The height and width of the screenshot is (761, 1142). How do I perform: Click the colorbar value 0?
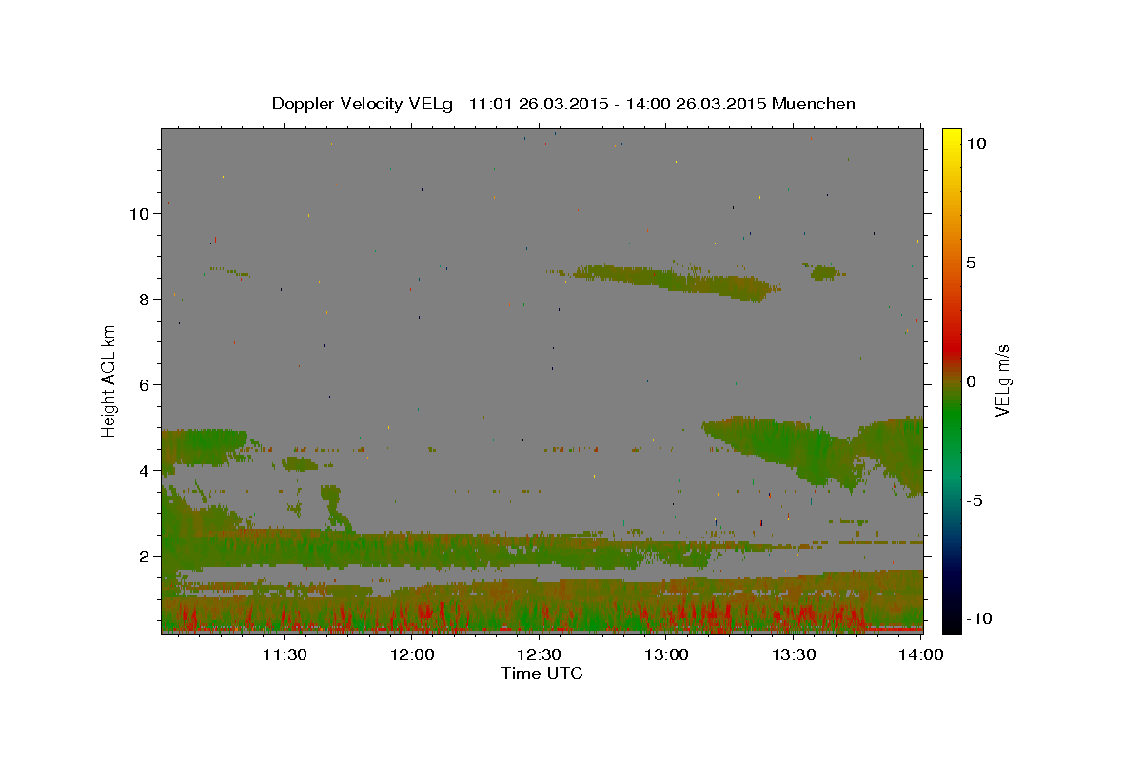tap(972, 381)
